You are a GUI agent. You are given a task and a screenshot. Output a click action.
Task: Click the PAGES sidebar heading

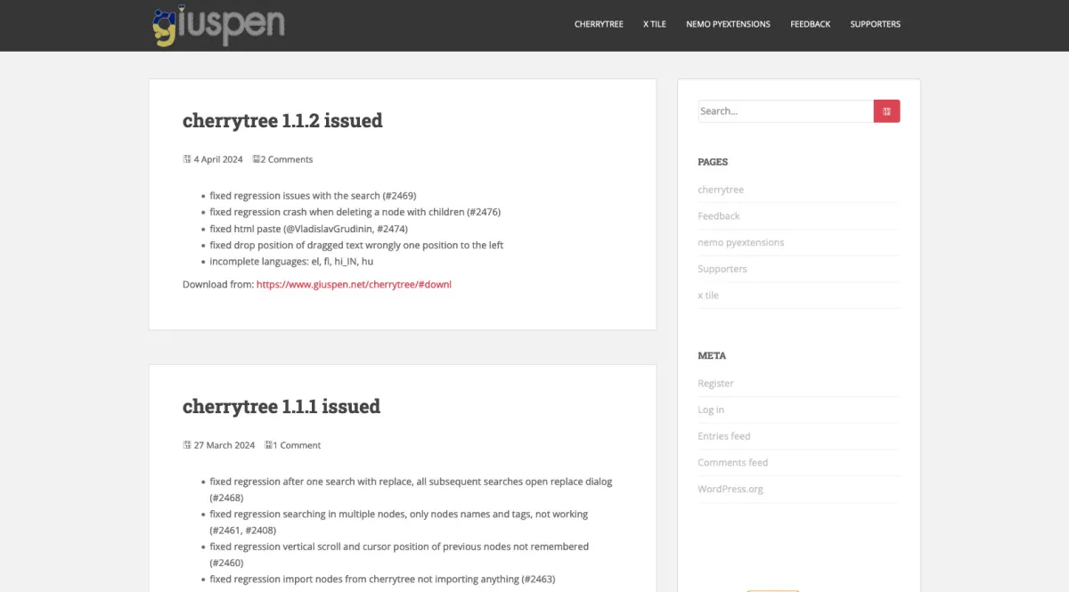pos(713,162)
